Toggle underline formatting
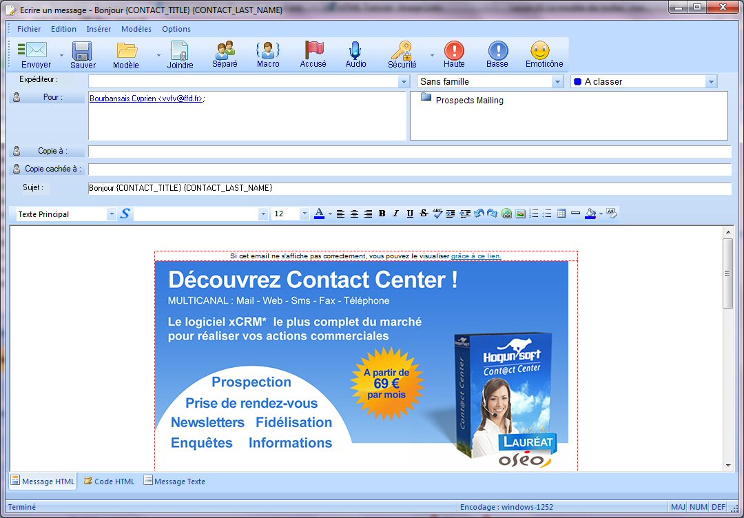The height and width of the screenshot is (518, 744). coord(410,214)
